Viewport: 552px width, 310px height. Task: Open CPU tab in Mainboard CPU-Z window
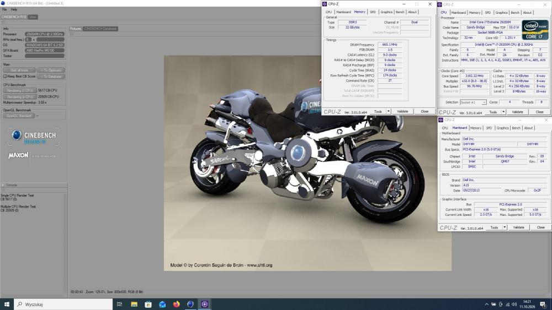click(x=444, y=128)
